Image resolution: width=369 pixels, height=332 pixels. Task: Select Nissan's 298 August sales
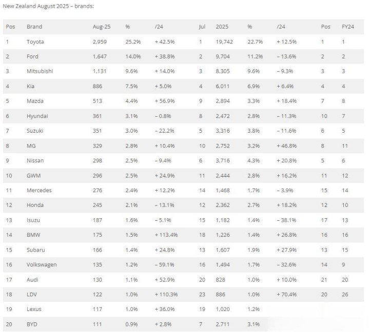(98, 160)
